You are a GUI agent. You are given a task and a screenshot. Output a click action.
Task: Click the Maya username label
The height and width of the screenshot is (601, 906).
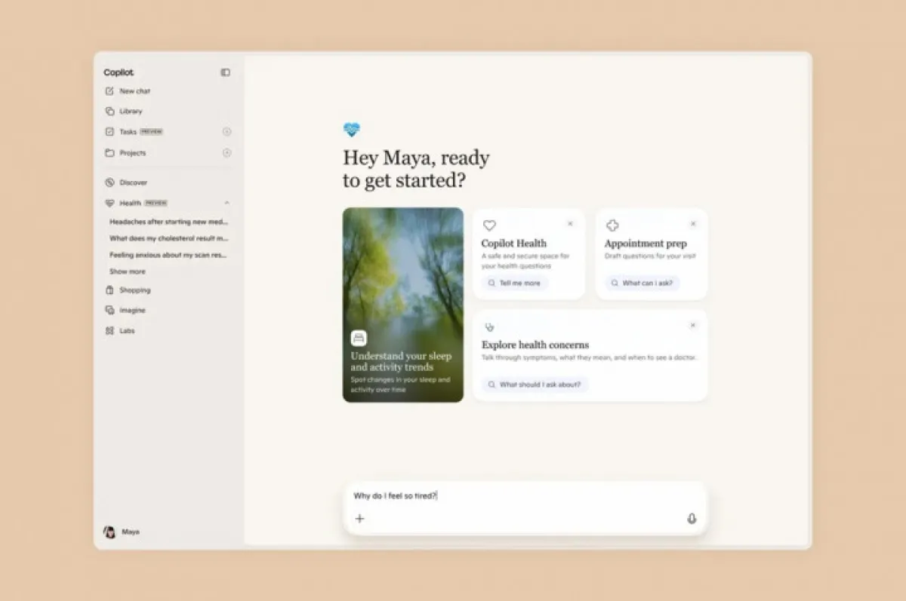tap(131, 532)
